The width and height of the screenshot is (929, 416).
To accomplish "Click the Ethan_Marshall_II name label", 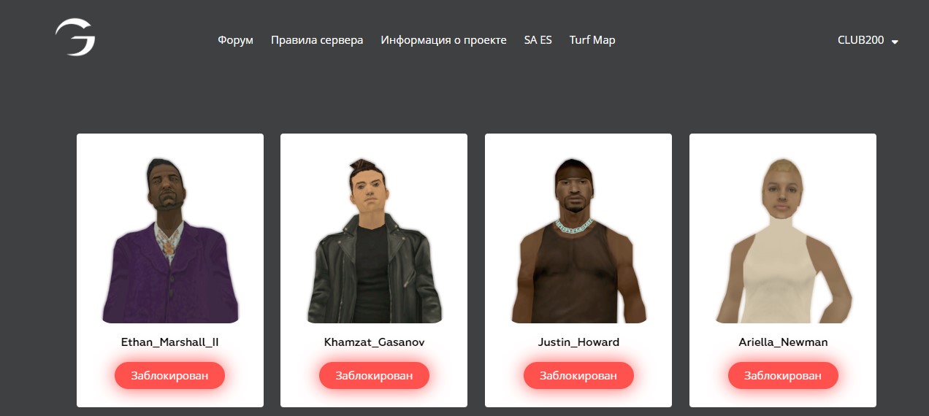I will coord(169,342).
